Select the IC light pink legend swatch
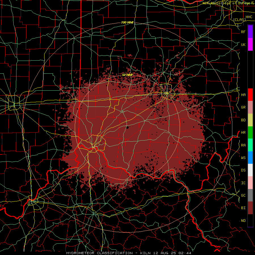 (x=250, y=183)
